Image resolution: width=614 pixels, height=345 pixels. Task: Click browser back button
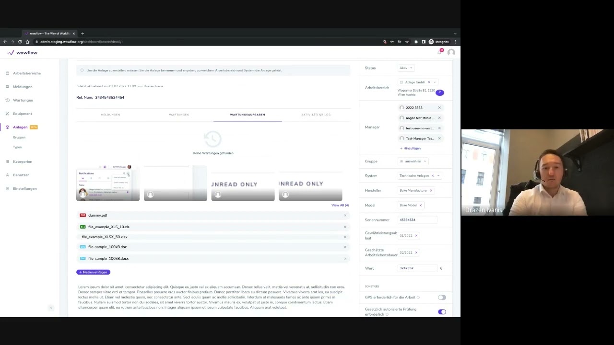click(x=5, y=42)
